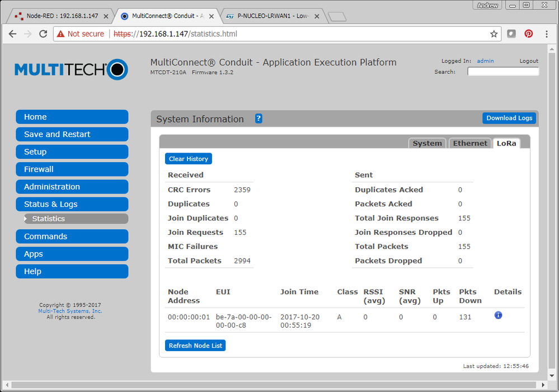This screenshot has width=559, height=392.
Task: Open the Commands menu
Action: 72,237
